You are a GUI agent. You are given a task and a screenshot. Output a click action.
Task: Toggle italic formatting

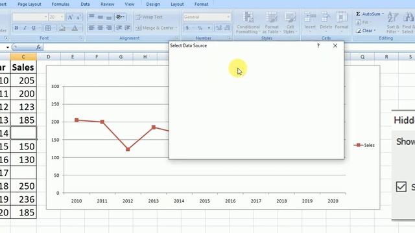coord(25,28)
